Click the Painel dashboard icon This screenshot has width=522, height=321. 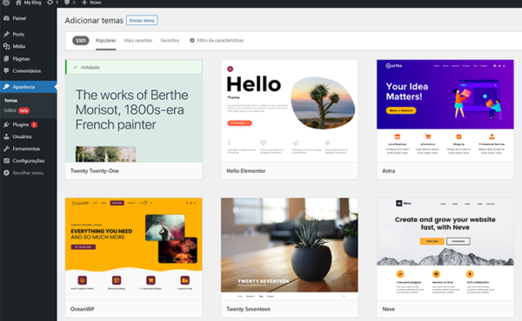click(x=6, y=18)
